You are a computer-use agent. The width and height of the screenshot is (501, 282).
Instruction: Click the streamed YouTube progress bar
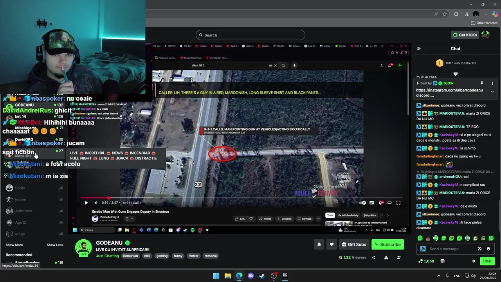coord(241,198)
